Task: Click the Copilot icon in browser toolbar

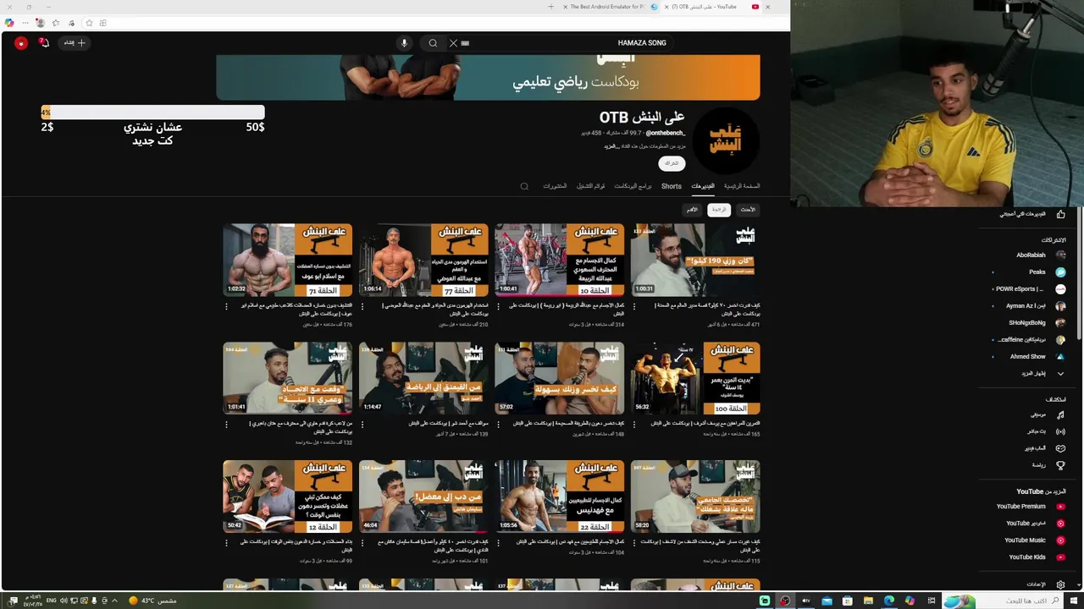Action: click(x=9, y=23)
